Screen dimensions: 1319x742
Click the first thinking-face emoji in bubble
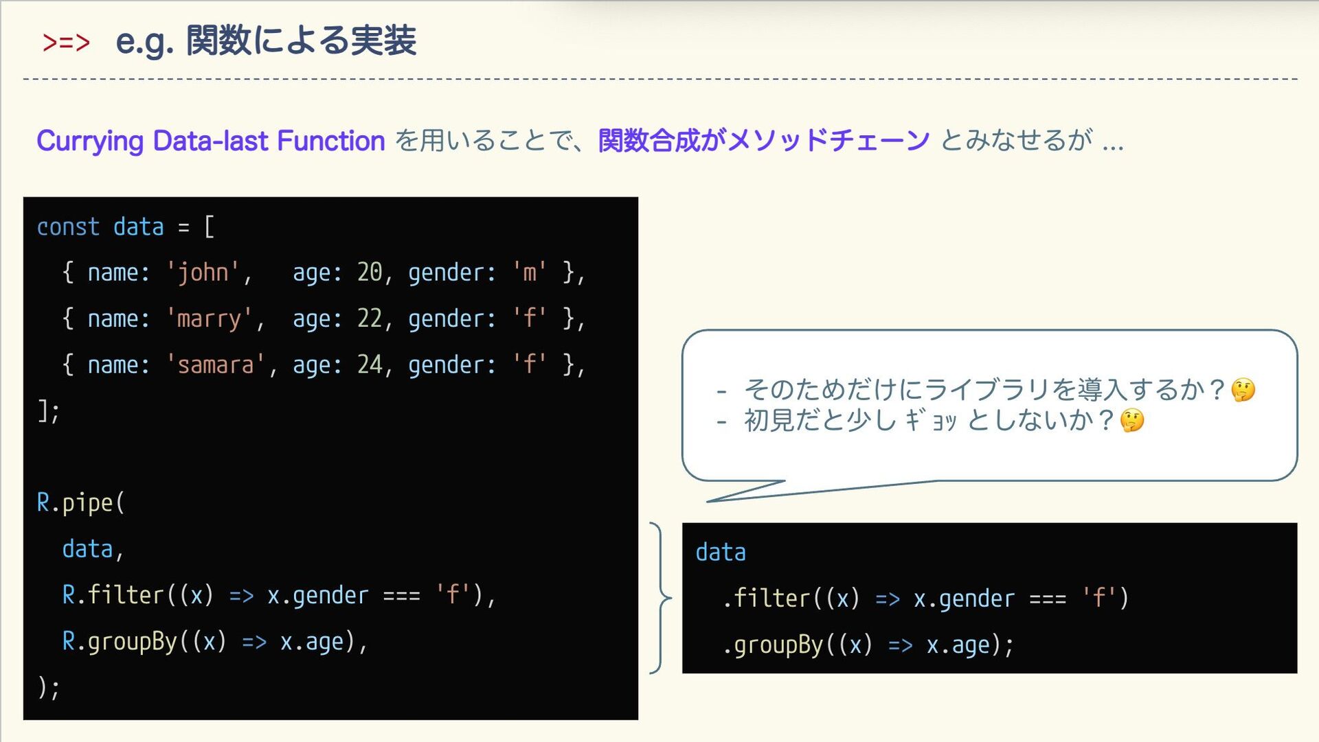(1243, 390)
